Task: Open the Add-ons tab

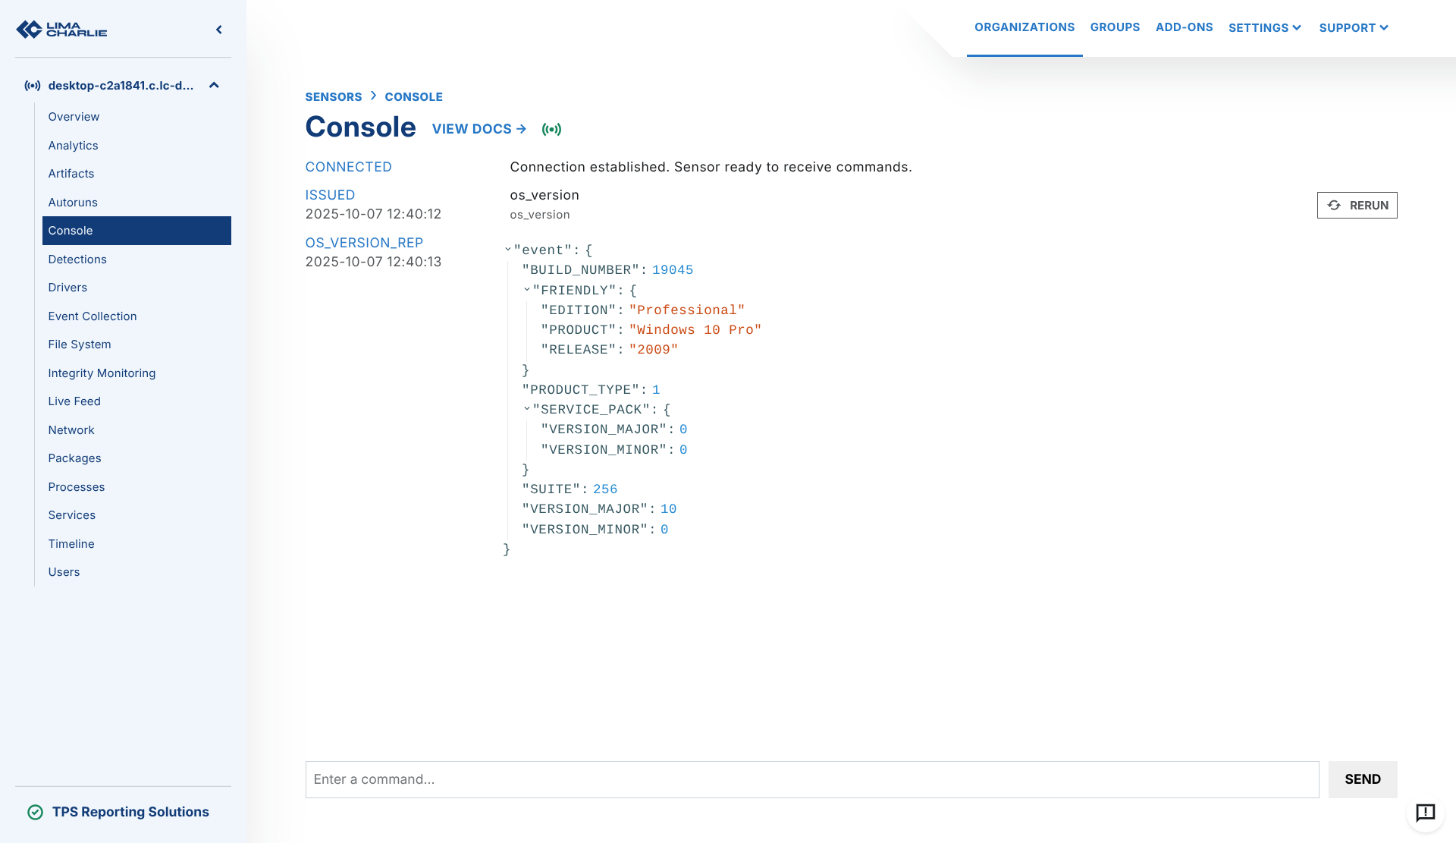Action: (x=1184, y=27)
